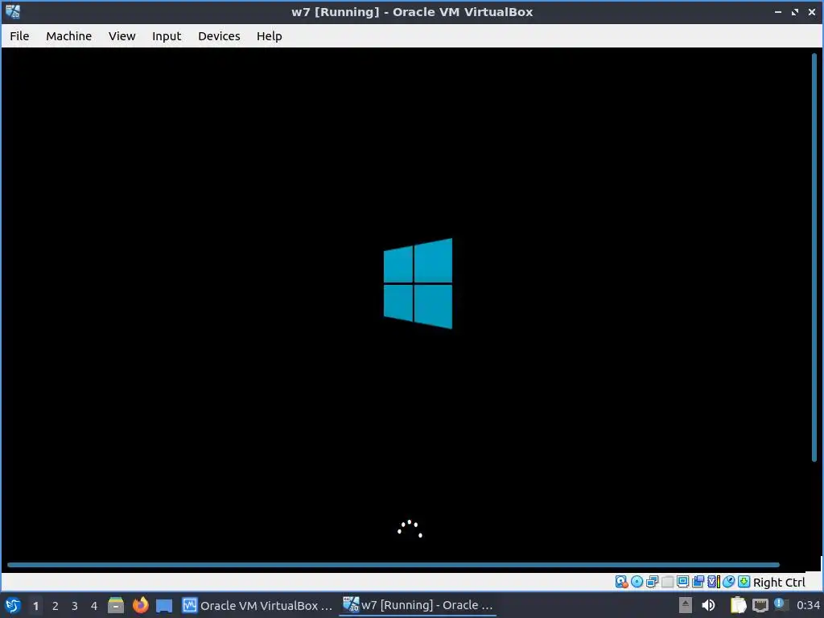Click the VirtualBox window title bar icon
The image size is (824, 618).
[13, 11]
